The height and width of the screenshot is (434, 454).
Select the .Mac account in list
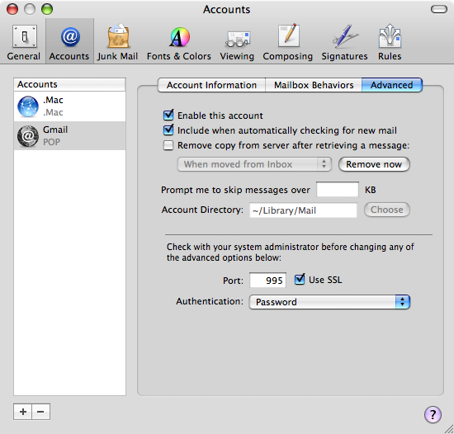pyautogui.click(x=69, y=106)
